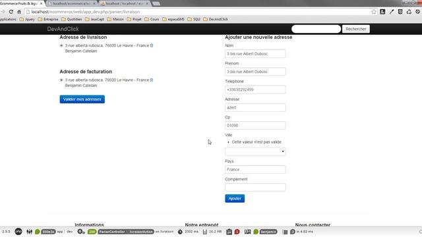422x237 pixels.
Task: Select the delivery address radio button
Action: click(61, 45)
